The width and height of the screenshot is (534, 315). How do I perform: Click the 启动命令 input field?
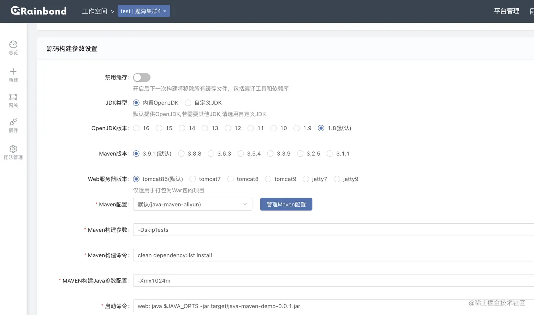coord(333,306)
